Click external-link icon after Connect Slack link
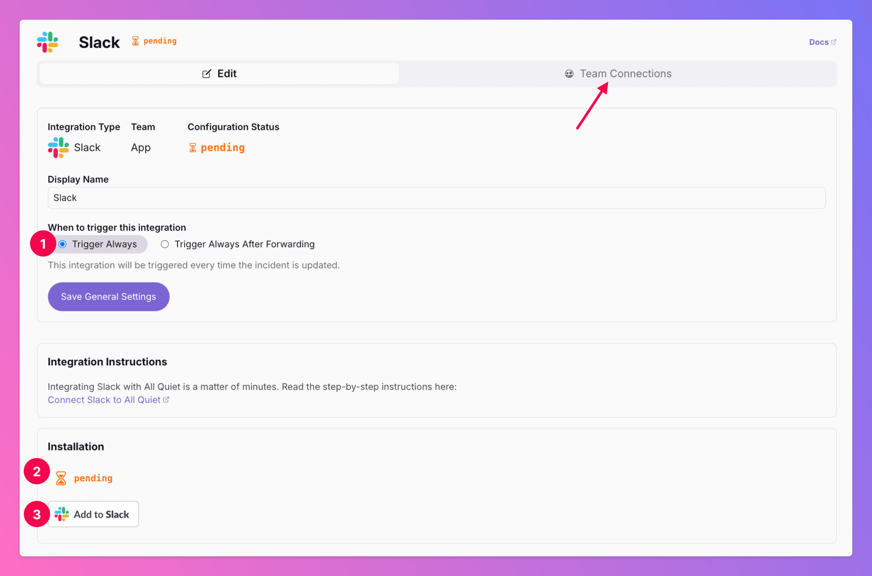 [166, 400]
